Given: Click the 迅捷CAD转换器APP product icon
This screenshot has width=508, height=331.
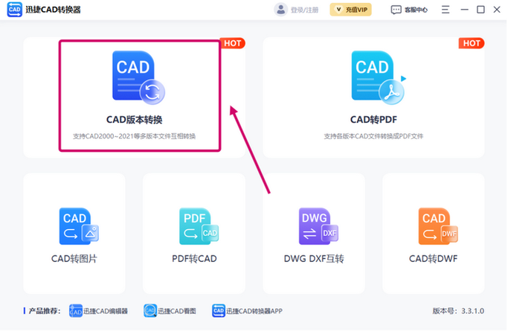Looking at the screenshot, I should tap(219, 311).
